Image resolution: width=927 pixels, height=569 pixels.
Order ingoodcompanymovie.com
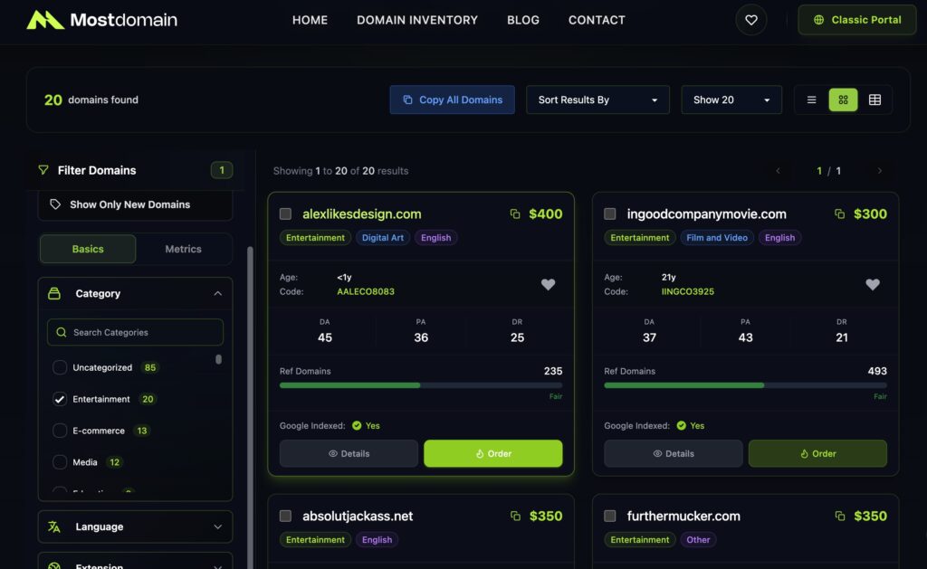point(817,454)
